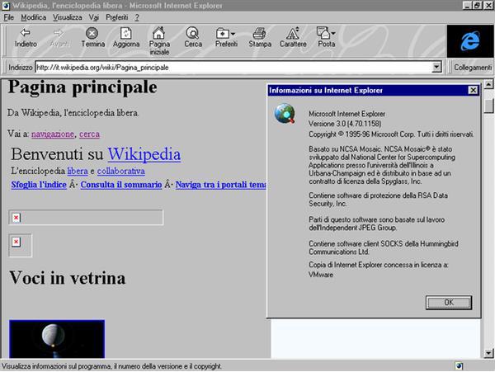Open the Visualizza menu
This screenshot has width=495, height=372.
pyautogui.click(x=68, y=17)
